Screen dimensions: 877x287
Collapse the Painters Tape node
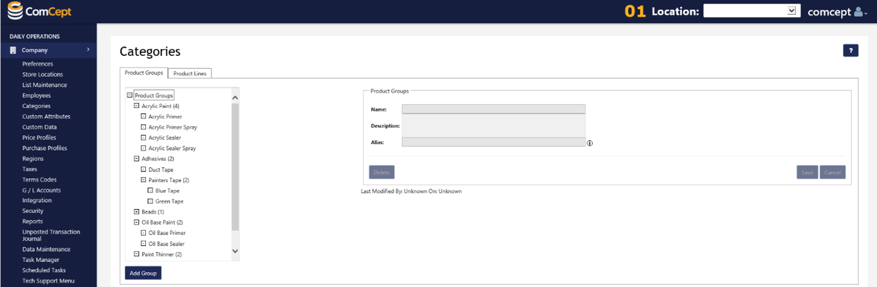(143, 180)
